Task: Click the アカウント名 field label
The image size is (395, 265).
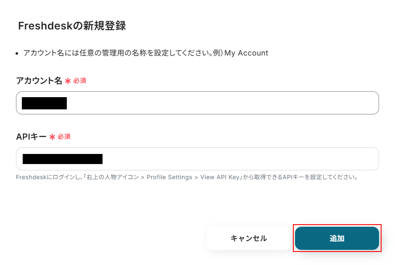Action: (39, 81)
